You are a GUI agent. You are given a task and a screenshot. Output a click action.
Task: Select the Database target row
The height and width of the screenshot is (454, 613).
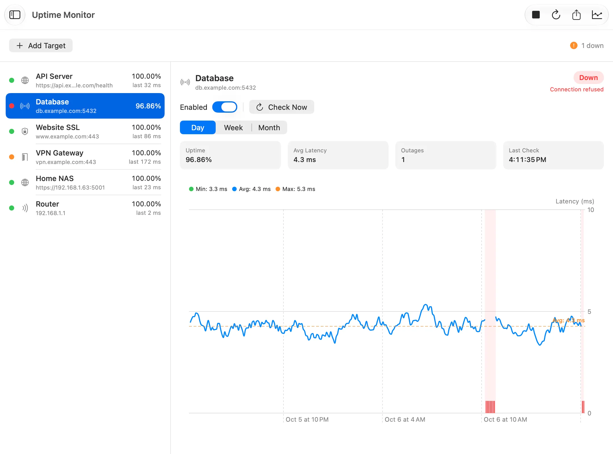(x=85, y=106)
